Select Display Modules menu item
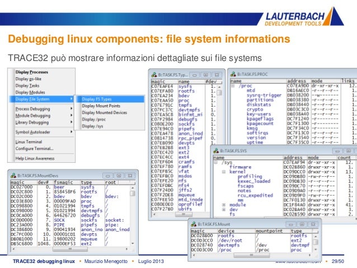The height and width of the screenshot is (268, 357). click(30, 92)
